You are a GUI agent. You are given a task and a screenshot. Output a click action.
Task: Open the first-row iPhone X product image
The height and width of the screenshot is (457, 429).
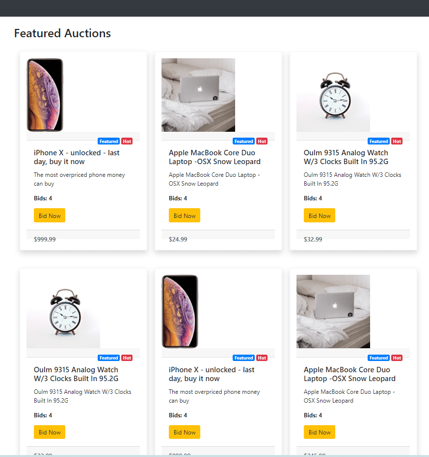[x=45, y=95]
